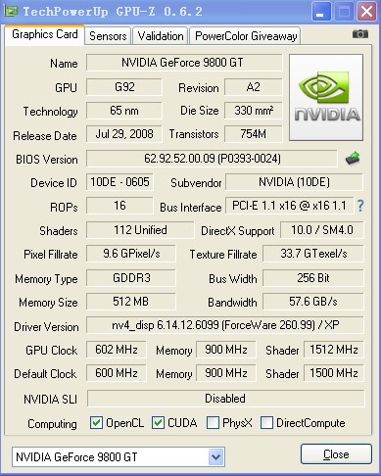
Task: Click the Memory Size field 512 MB
Action: point(131,301)
